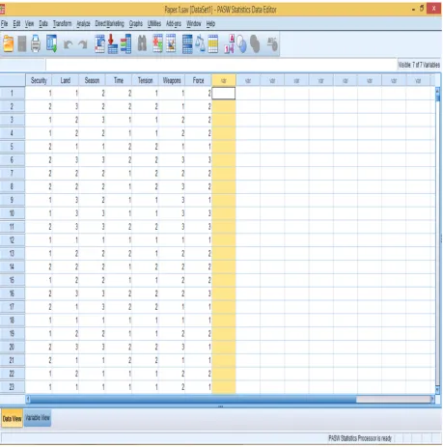Open Find with the binoculars icon
Screen dimensions: 443x447
tap(142, 43)
